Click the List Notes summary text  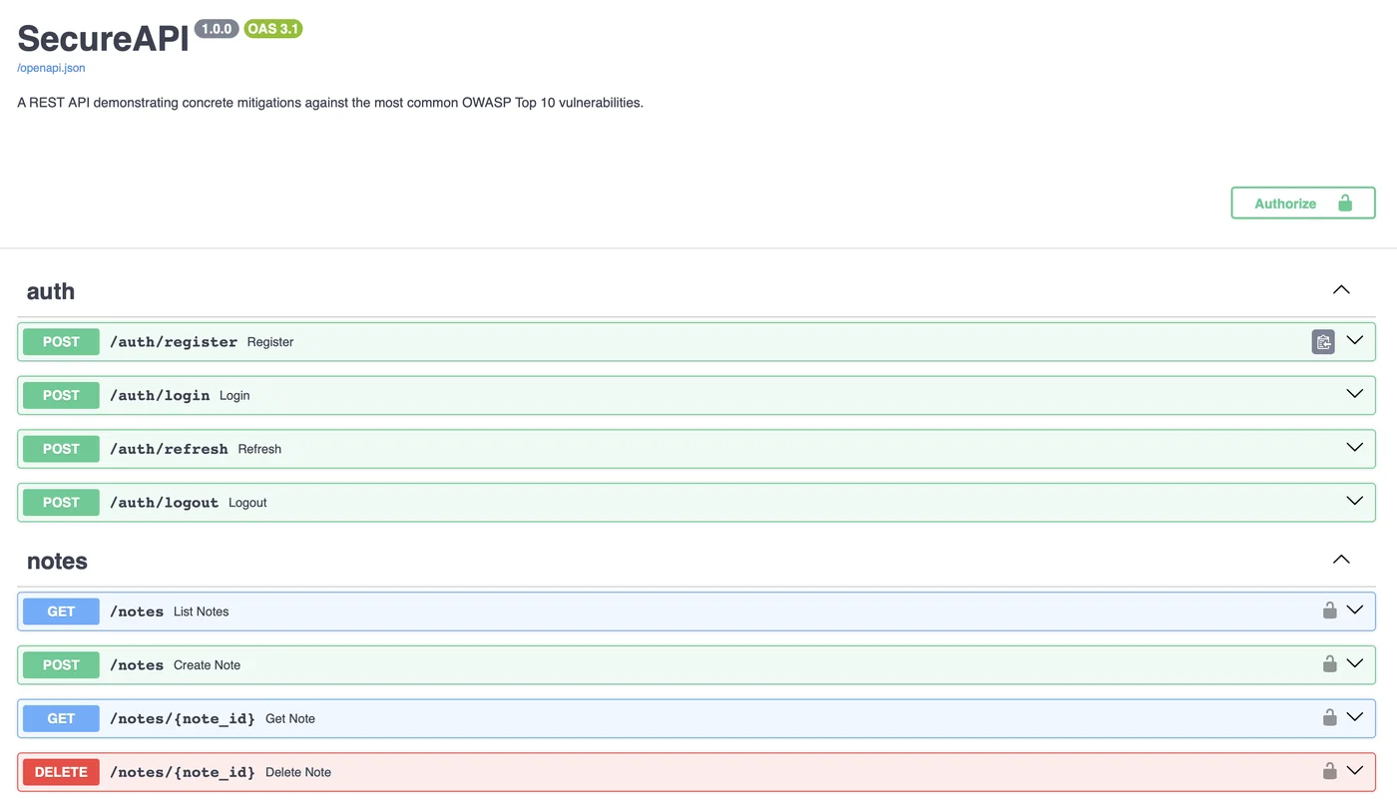tap(202, 611)
